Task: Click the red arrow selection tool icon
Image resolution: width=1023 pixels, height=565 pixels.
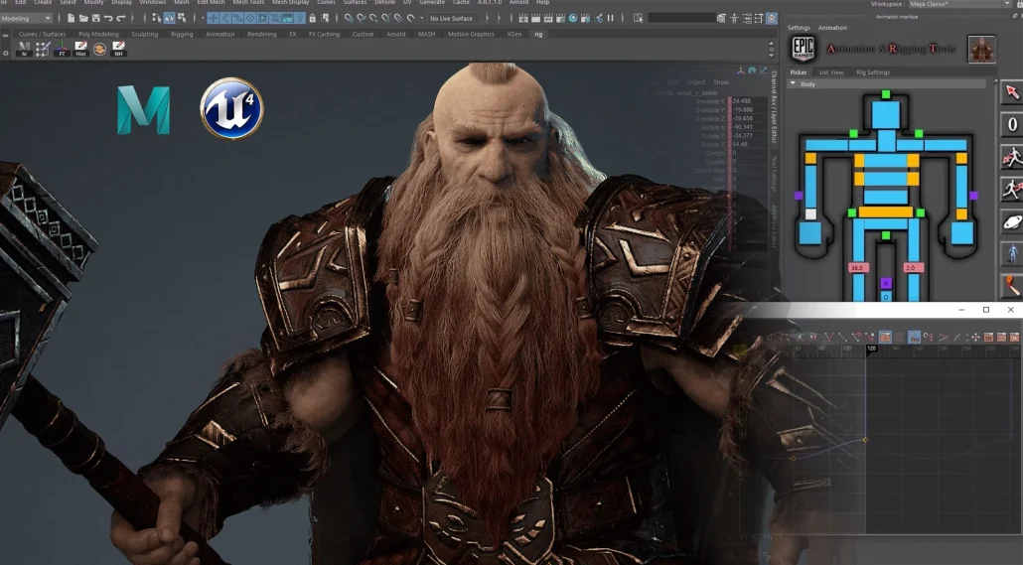Action: tap(1010, 92)
